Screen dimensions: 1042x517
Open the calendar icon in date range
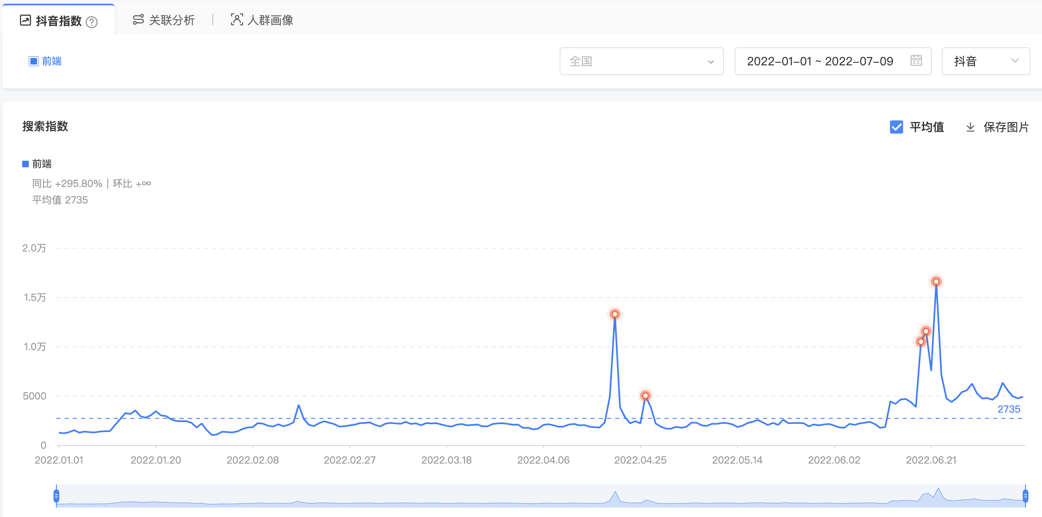916,61
